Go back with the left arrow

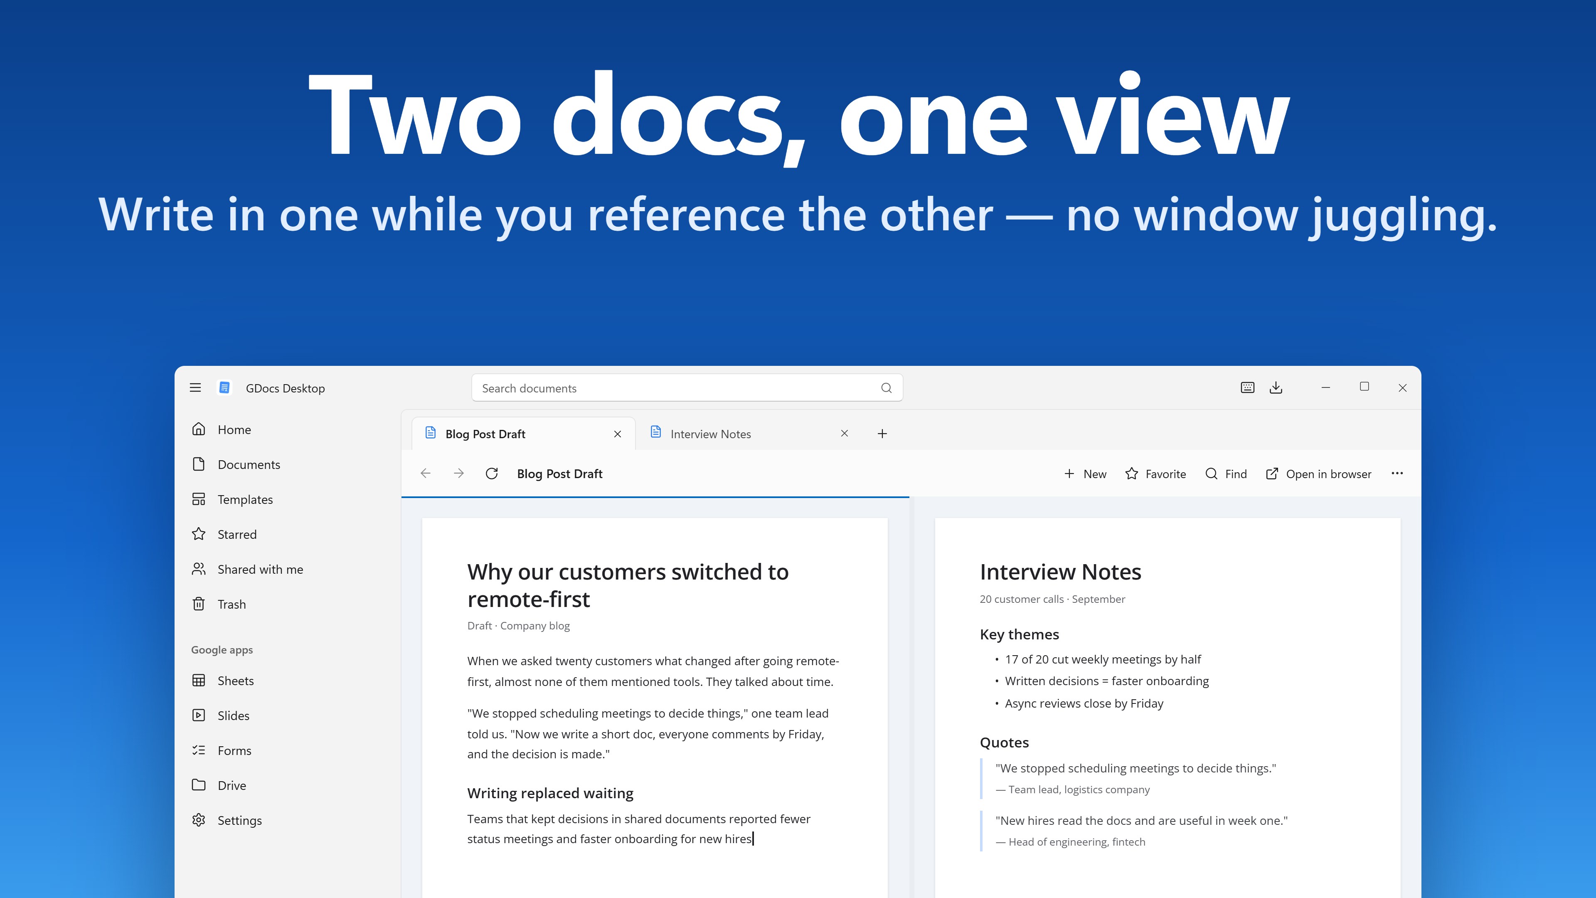coord(425,474)
